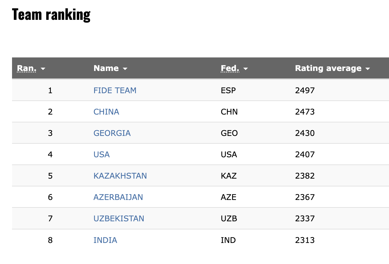
Task: Sort by Rating average arrow
Action: 367,69
